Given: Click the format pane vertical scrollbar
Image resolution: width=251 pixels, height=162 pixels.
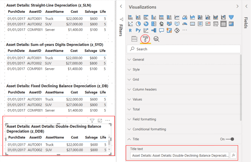Looking at the screenshot, I should [241, 88].
